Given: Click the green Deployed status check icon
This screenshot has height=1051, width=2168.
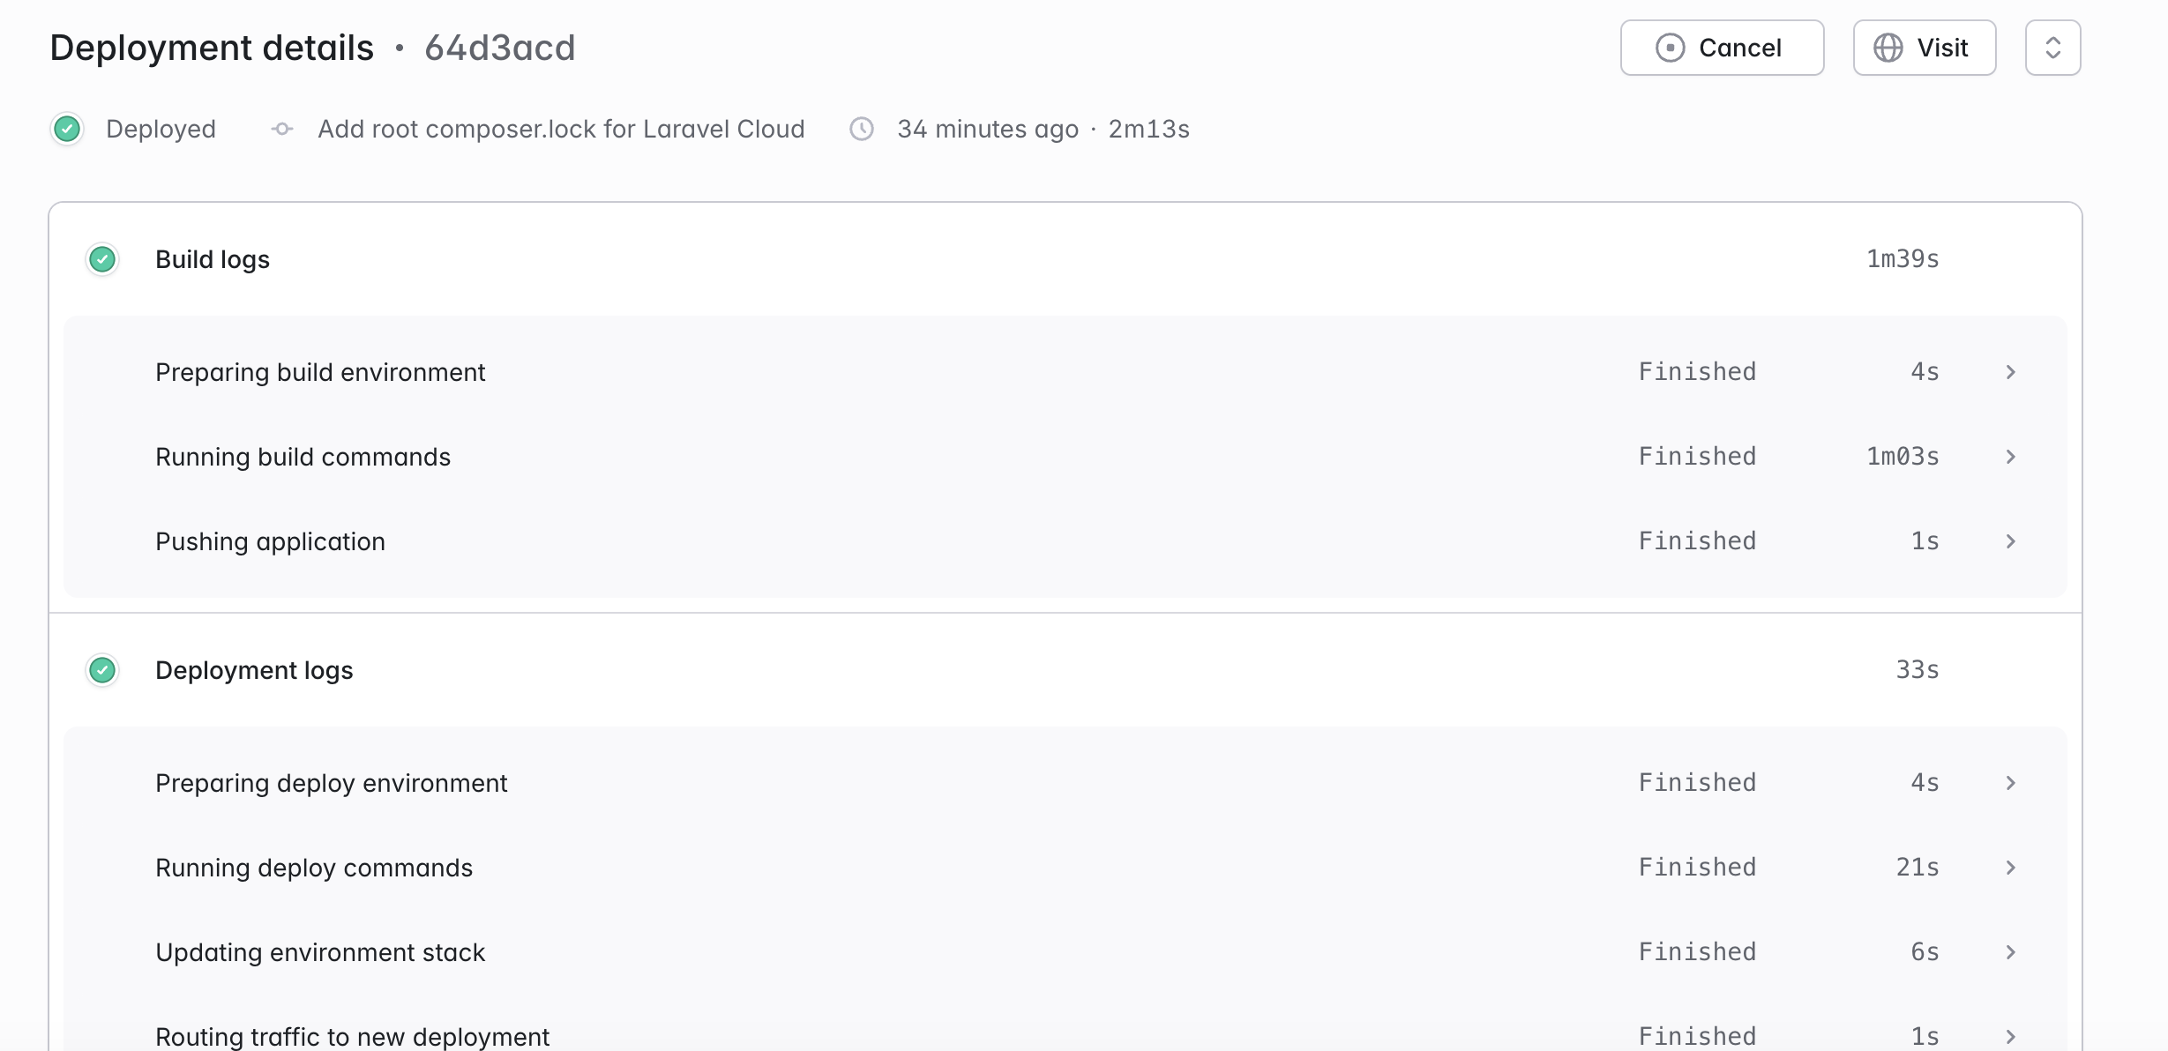Looking at the screenshot, I should tap(67, 129).
